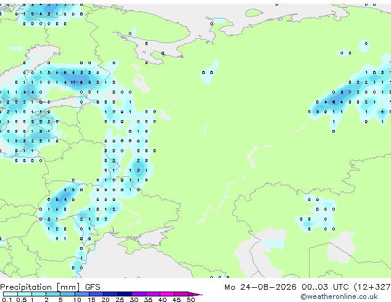Viewport: 391px width, 302px height.
Task: Click the '25' legend scale label
Action: click(x=120, y=300)
